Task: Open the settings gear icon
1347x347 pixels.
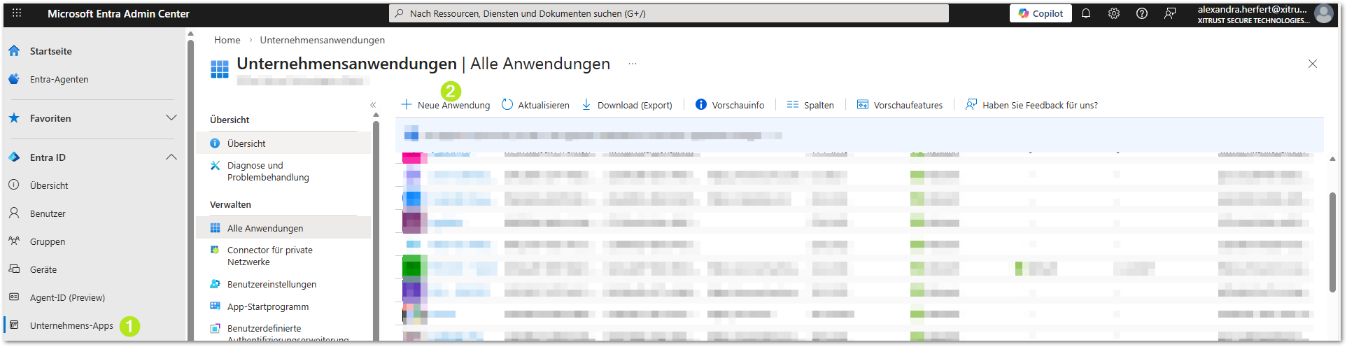Action: [x=1114, y=13]
